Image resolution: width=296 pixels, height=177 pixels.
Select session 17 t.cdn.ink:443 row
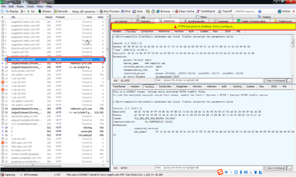coord(53,82)
